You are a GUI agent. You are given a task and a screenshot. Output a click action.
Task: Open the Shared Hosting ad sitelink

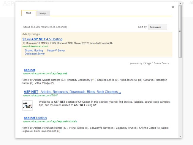pos(34,50)
